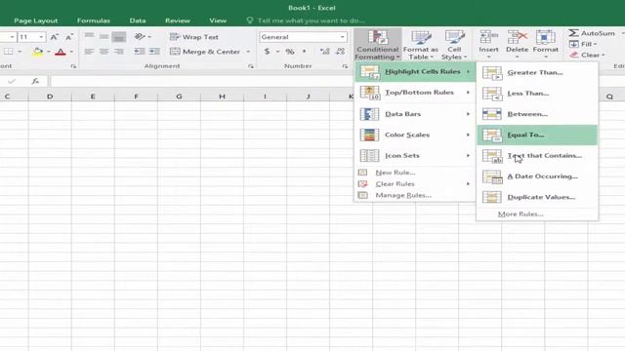Select Between... rule
625x351 pixels.
pos(537,114)
